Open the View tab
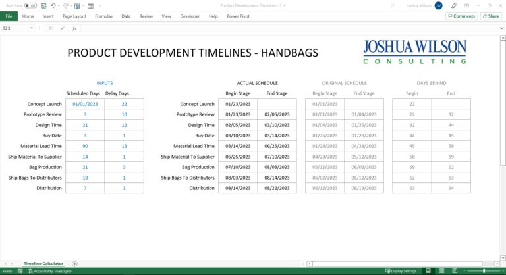 (166, 16)
